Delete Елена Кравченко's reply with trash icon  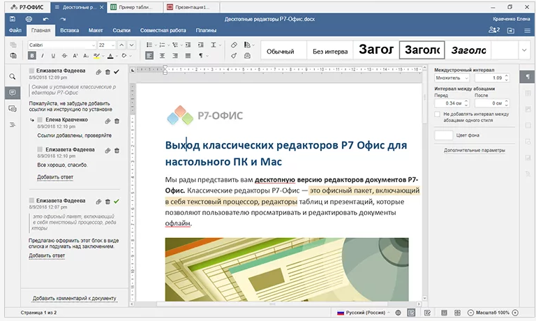(117, 121)
